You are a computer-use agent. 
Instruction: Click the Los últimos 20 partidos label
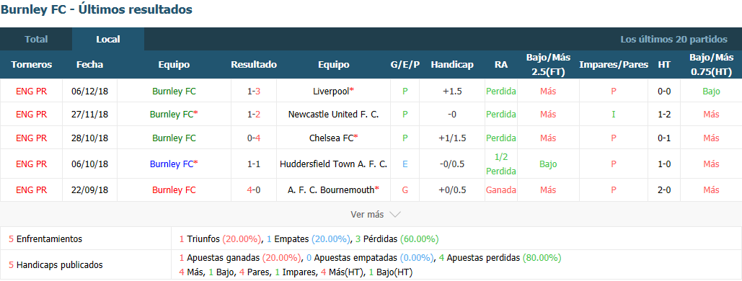tap(673, 39)
